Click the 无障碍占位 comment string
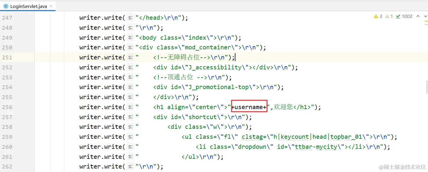Screen dimensions: 428x172 tap(182, 58)
